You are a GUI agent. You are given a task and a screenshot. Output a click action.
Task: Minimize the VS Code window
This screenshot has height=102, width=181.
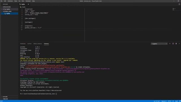[x=174, y=1]
